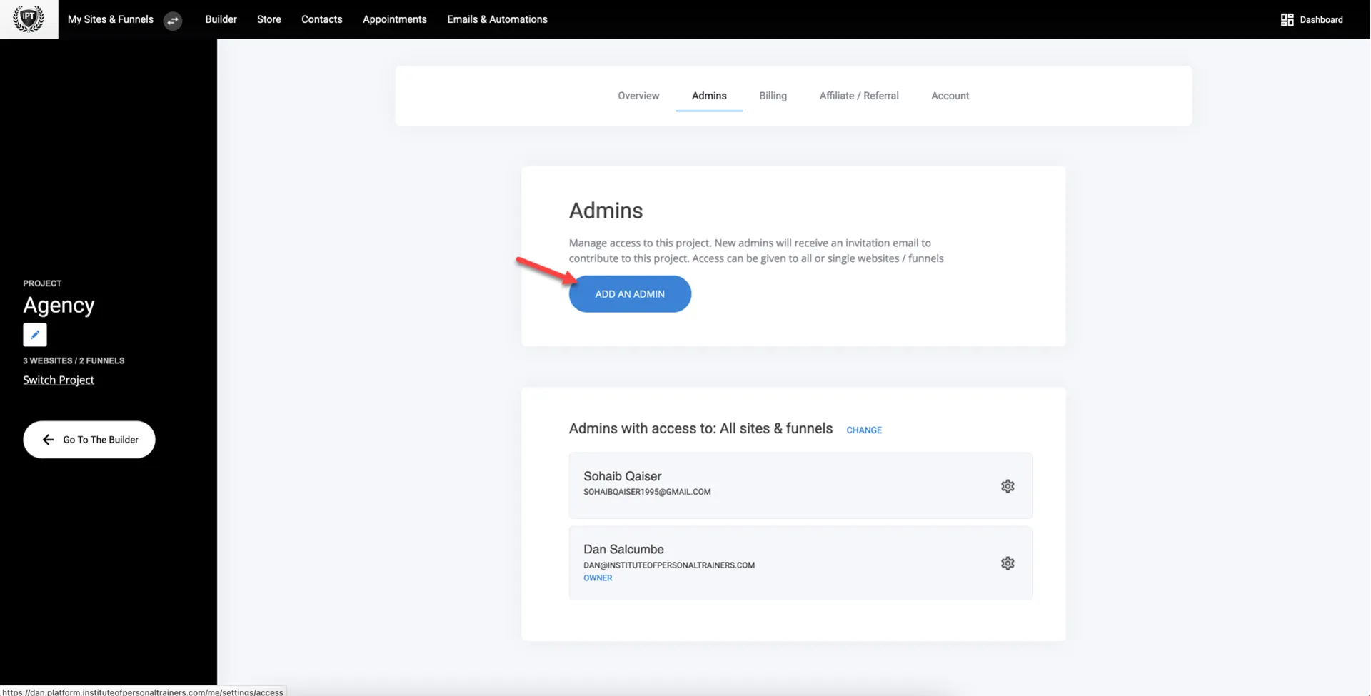The image size is (1371, 696).
Task: Open settings gear for Sohaib Qaiser admin
Action: 1008,485
